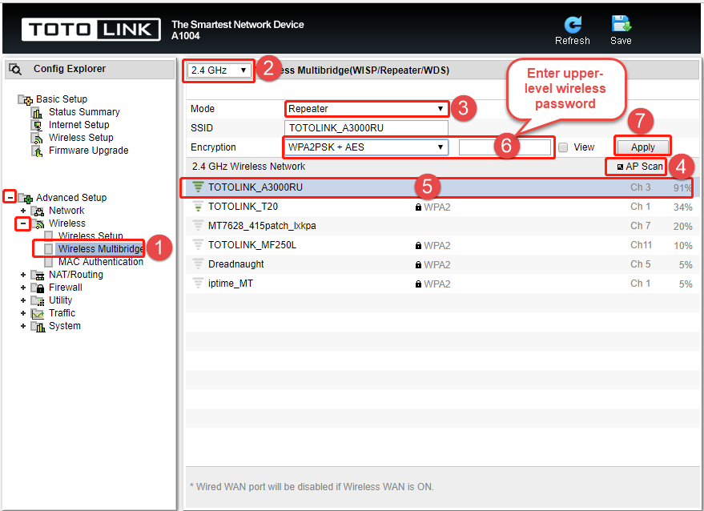The image size is (704, 511).
Task: Collapse the Advanced Setup tree node
Action: point(10,197)
